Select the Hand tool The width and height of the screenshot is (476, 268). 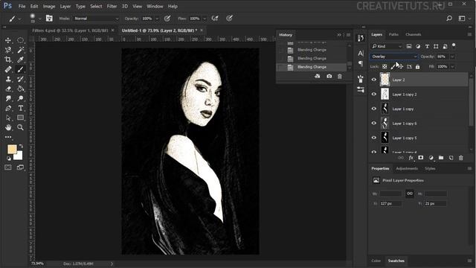pos(8,127)
